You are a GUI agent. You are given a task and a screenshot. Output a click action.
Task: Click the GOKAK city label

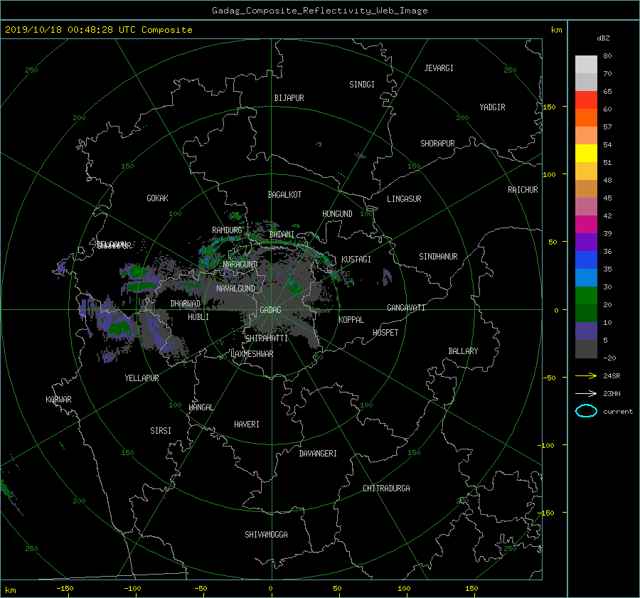[158, 198]
